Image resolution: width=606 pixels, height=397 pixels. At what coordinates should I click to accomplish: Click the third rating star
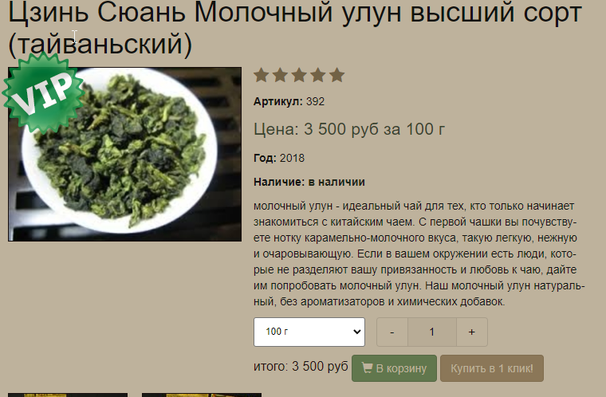[299, 75]
